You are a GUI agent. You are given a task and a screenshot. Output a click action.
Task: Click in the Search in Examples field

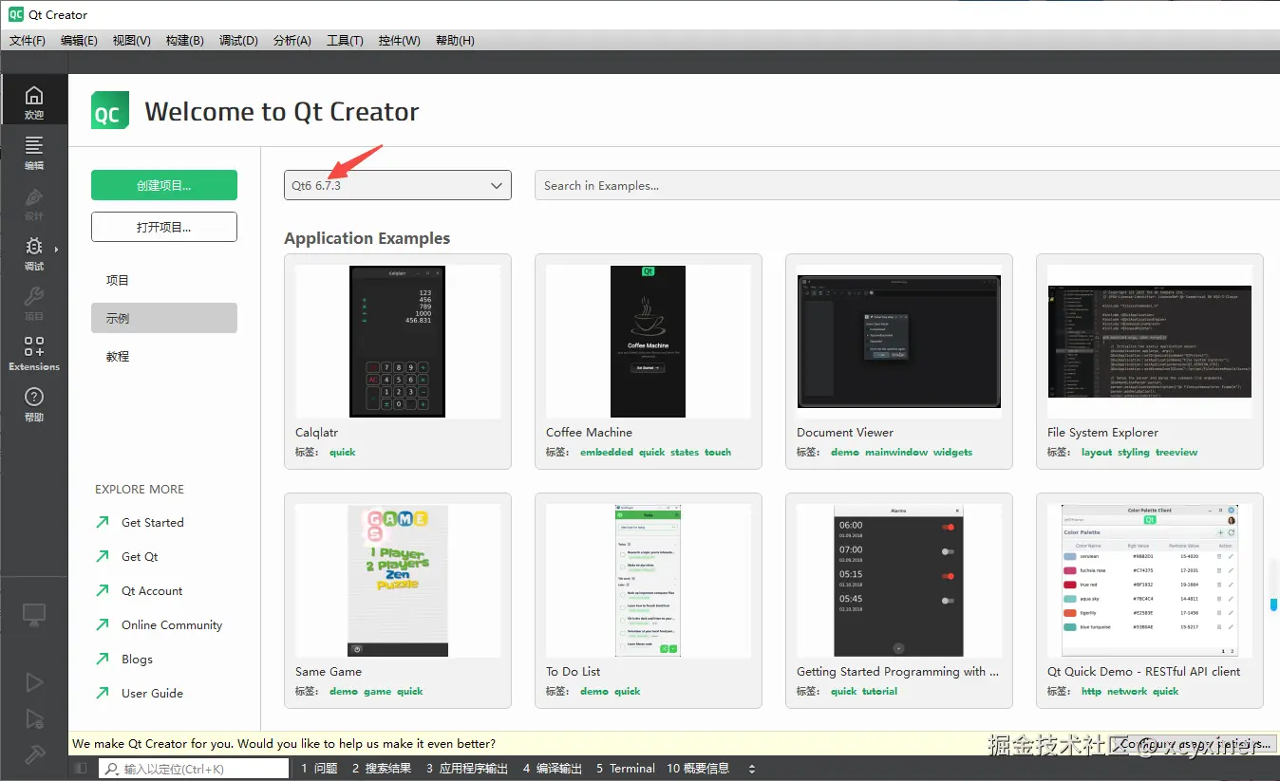(907, 185)
